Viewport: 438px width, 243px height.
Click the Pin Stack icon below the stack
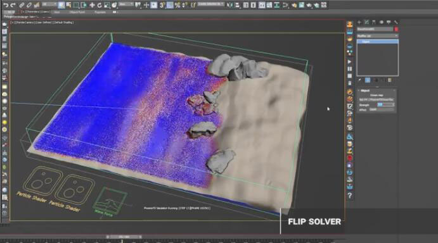pyautogui.click(x=360, y=80)
